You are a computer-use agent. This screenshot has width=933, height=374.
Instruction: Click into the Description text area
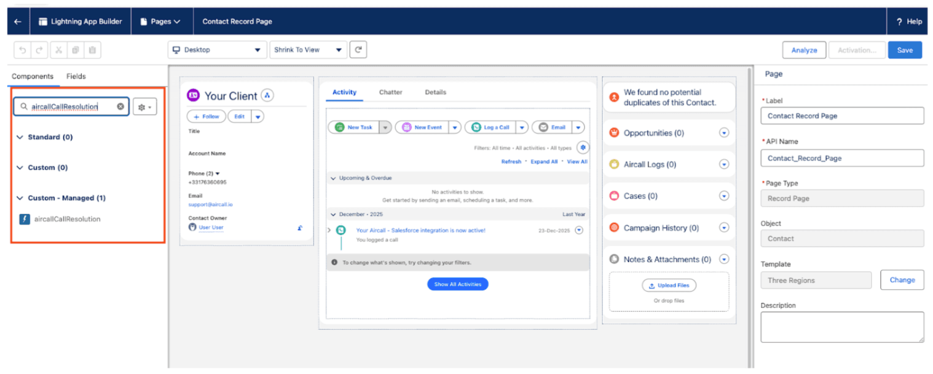[x=841, y=327]
